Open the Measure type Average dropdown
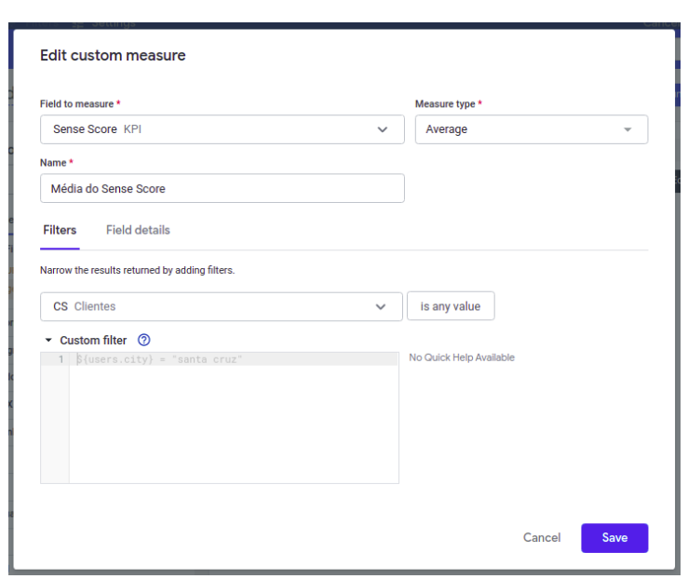The width and height of the screenshot is (688, 579). (532, 129)
